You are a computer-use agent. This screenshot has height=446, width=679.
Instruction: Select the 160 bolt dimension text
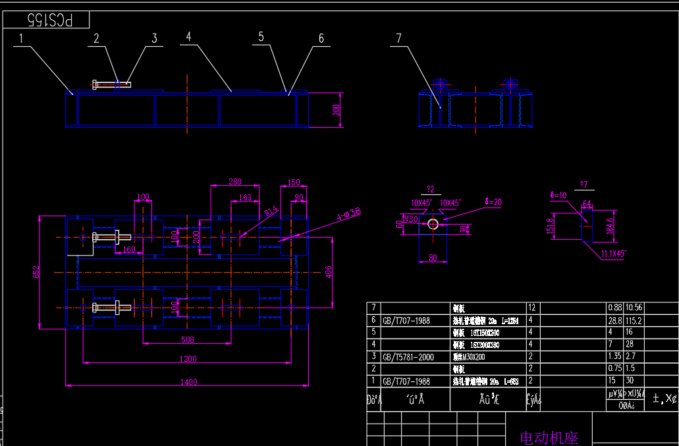pos(128,250)
